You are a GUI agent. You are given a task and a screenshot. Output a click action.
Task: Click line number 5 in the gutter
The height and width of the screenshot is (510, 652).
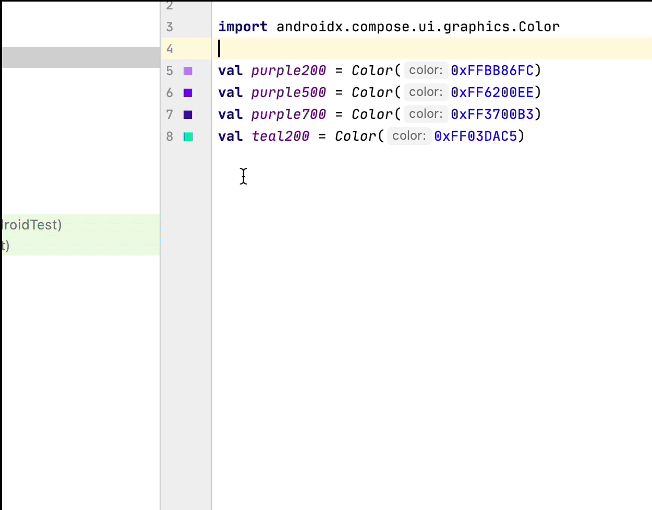170,70
